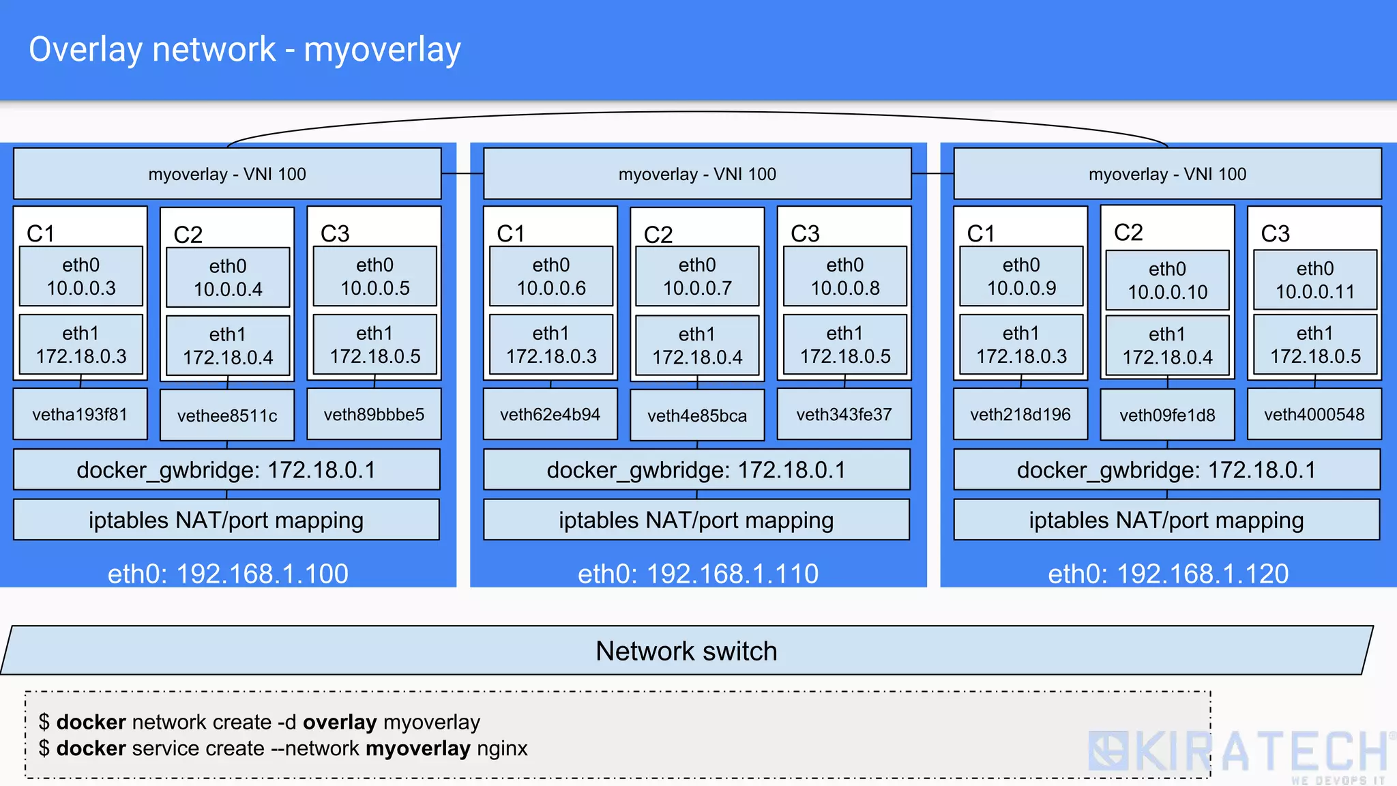Image resolution: width=1397 pixels, height=786 pixels.
Task: Select host label eth0: 192.168.1.100
Action: click(228, 573)
